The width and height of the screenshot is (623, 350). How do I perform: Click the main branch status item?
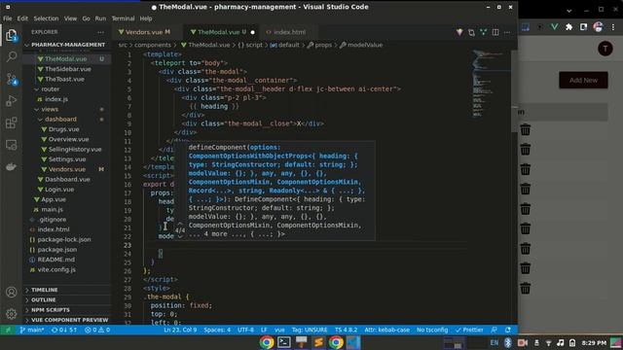[x=32, y=330]
